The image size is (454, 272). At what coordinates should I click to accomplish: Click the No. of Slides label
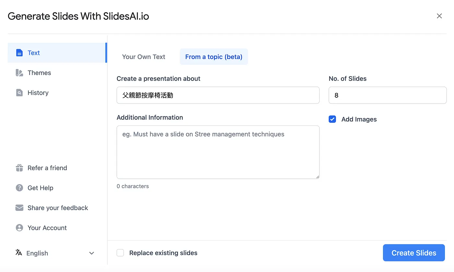(348, 79)
